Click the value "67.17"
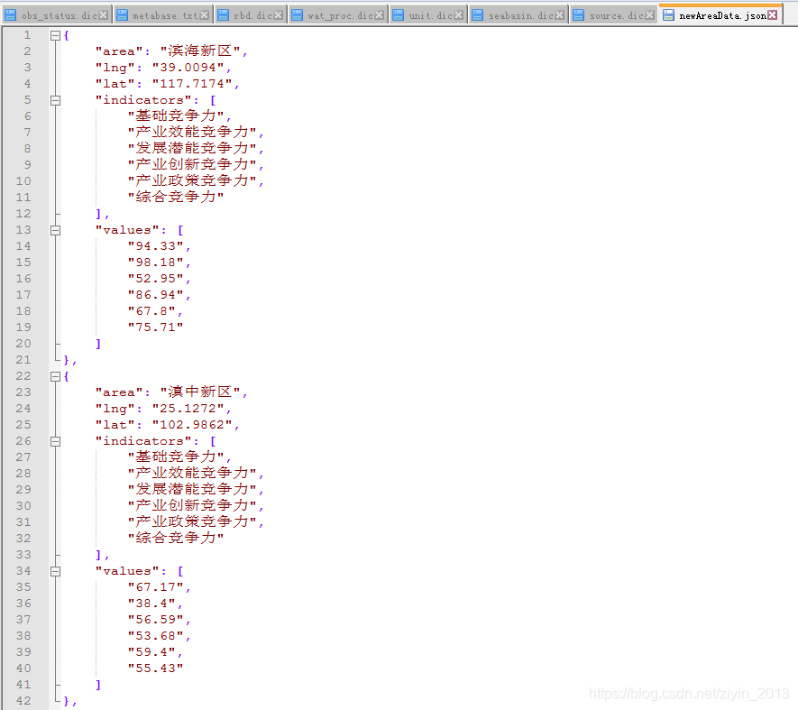 point(156,587)
